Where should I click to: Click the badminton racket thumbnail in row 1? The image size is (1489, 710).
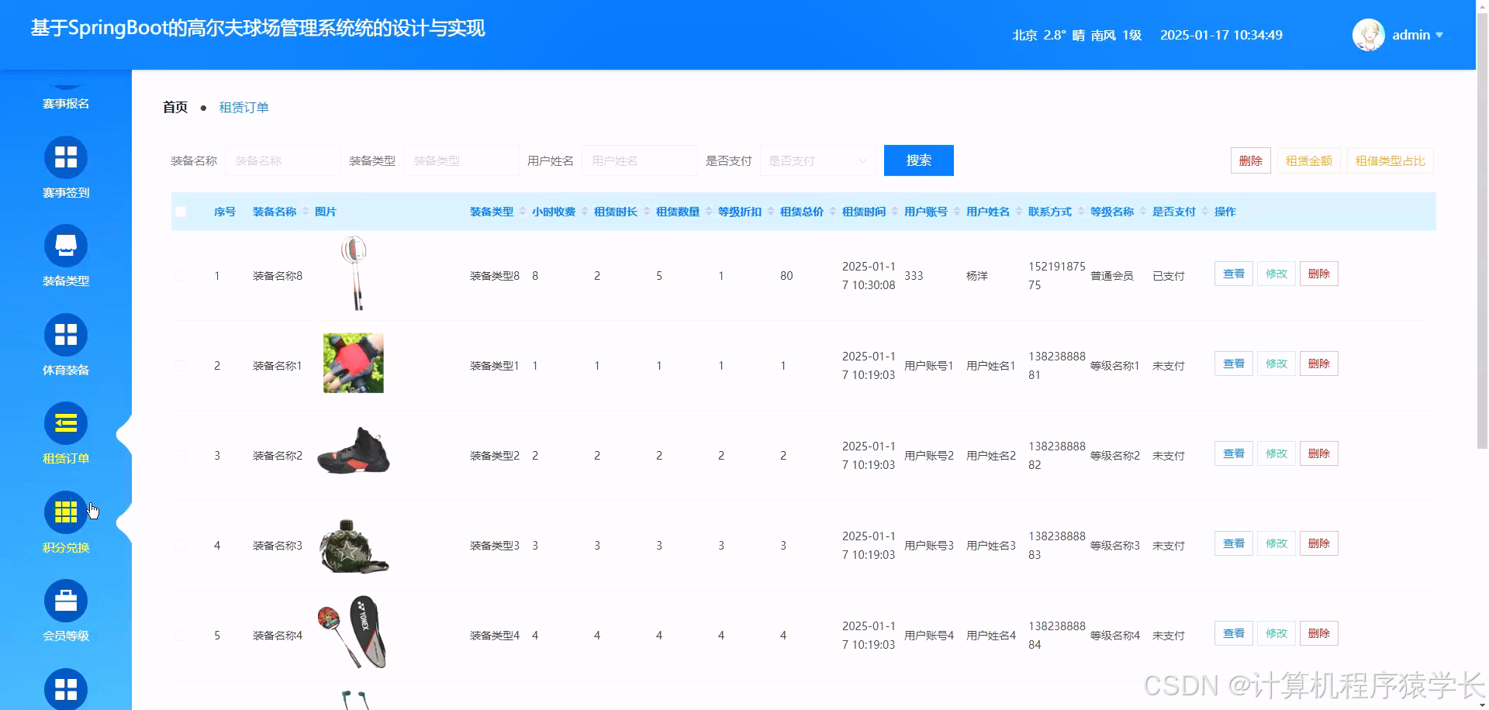coord(353,273)
